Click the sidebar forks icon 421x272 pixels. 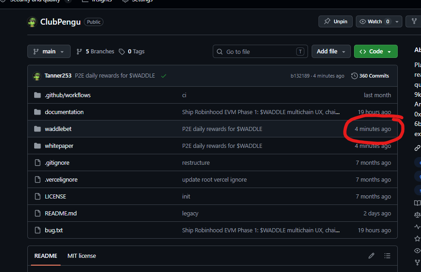point(417,262)
